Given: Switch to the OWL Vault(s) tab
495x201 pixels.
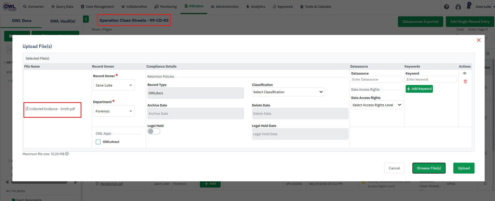Looking at the screenshot, I should pyautogui.click(x=63, y=21).
